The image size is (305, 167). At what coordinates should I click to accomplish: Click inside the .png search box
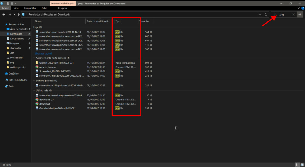click(284, 14)
